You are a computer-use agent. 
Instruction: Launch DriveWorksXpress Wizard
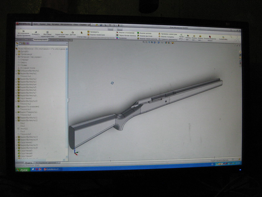pos(210,39)
